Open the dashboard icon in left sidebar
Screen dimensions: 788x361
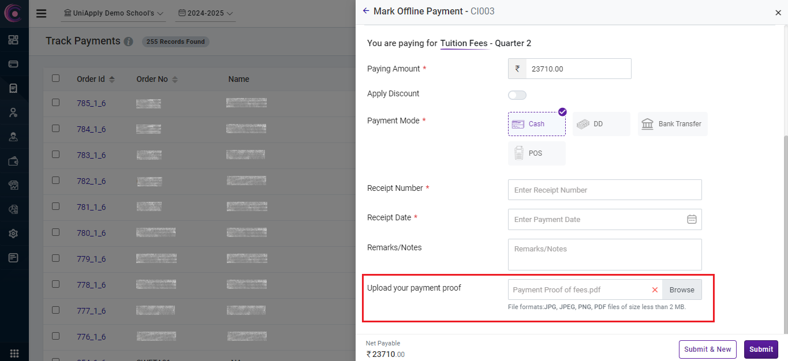[x=13, y=40]
